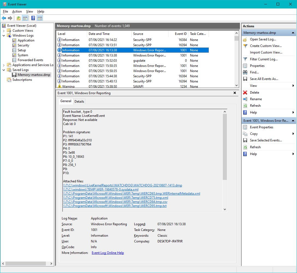Open the Event Log Online Help link
The image size is (297, 273).
pos(108,253)
